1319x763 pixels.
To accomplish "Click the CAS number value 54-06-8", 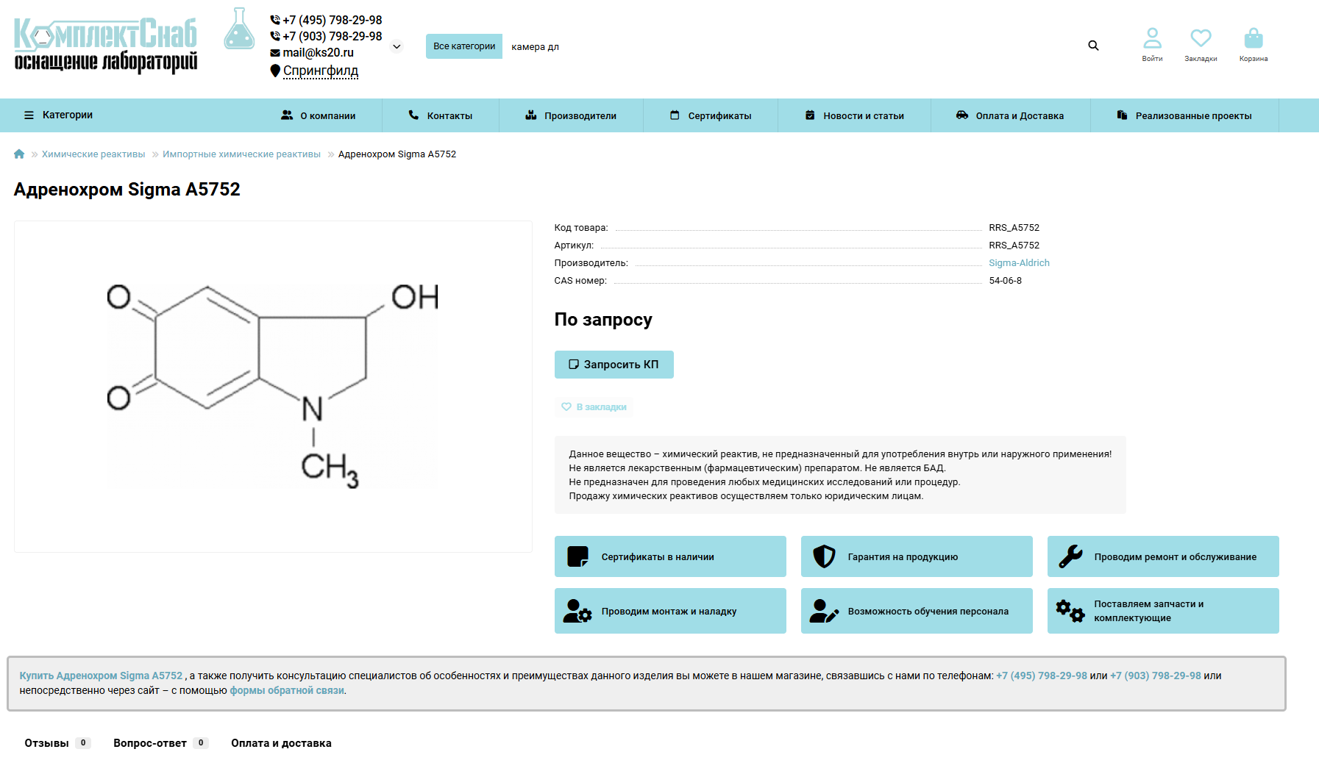I will coord(1005,281).
